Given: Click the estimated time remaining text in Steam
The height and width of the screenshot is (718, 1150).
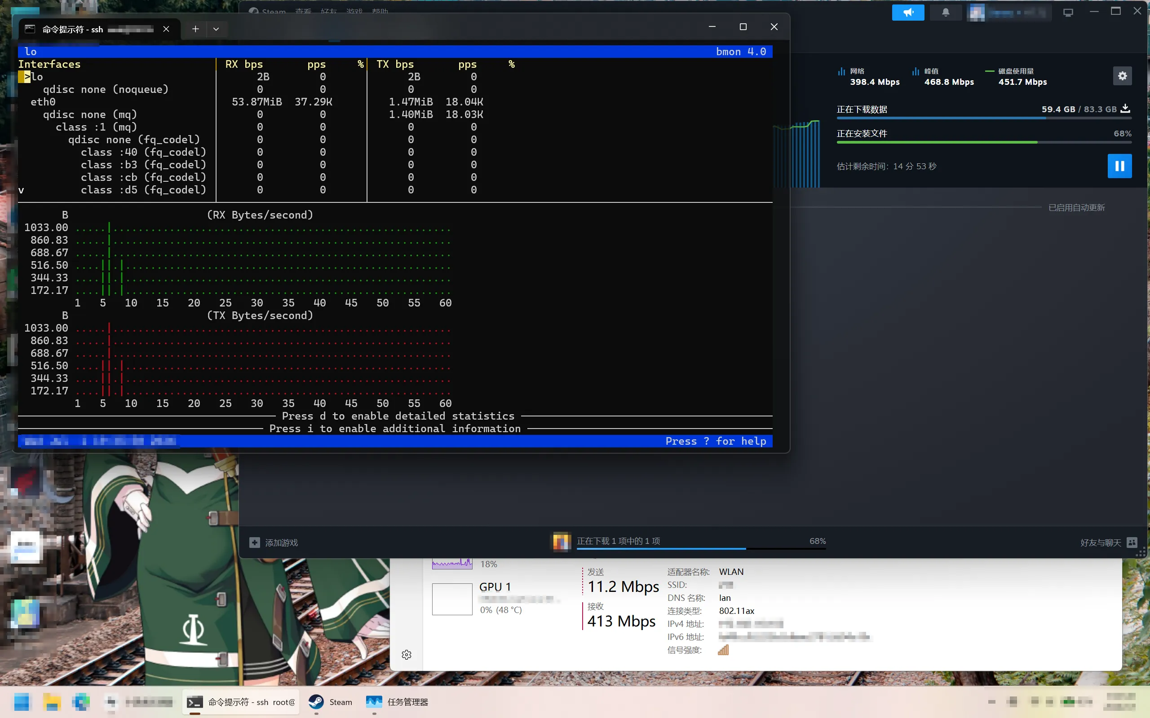Looking at the screenshot, I should click(887, 166).
